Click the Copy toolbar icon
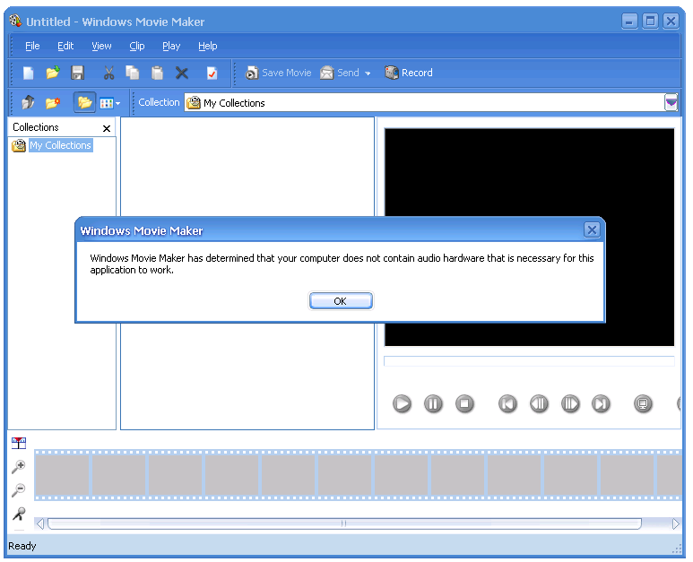The height and width of the screenshot is (562, 693). (x=133, y=73)
